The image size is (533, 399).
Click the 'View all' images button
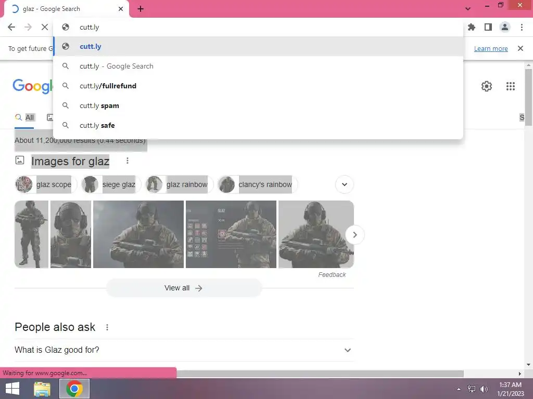[184, 288]
